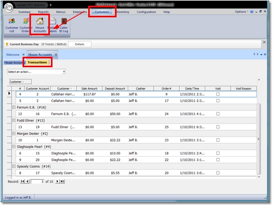This screenshot has width=273, height=206.
Task: Click the Update POS Stations button
Action: tap(30, 5)
